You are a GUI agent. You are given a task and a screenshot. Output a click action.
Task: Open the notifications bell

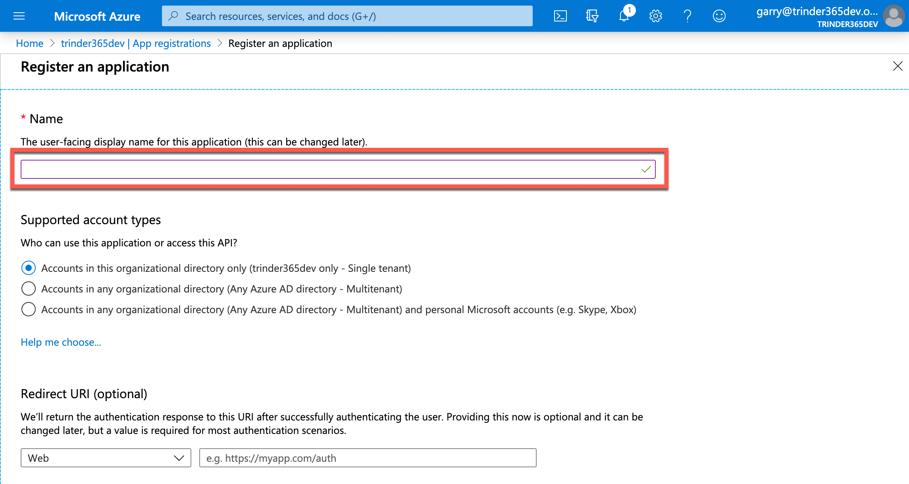(x=624, y=16)
